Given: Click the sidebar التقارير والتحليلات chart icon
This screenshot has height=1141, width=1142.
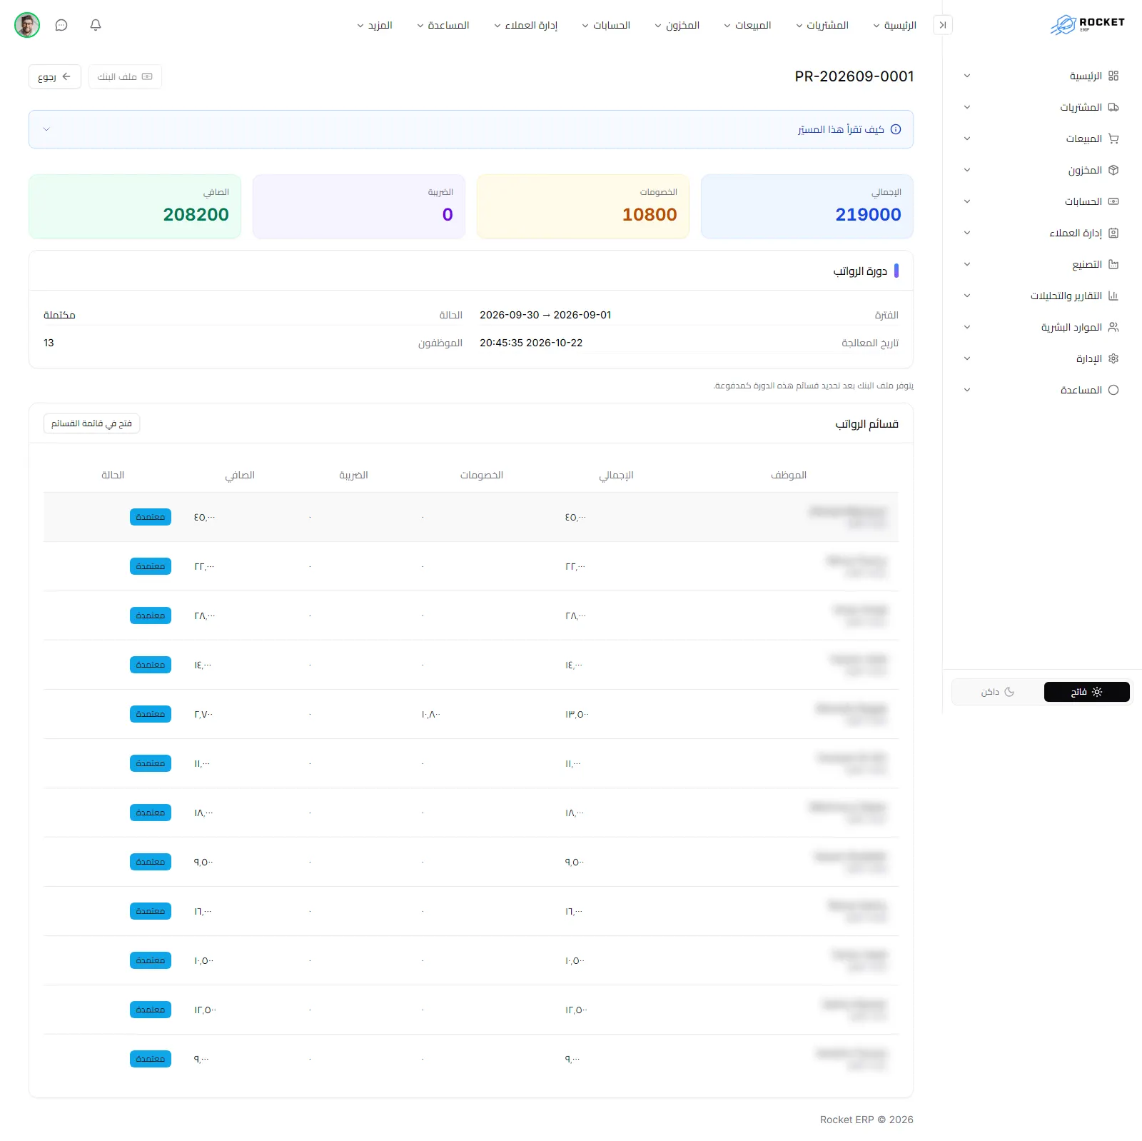Looking at the screenshot, I should (x=1113, y=296).
